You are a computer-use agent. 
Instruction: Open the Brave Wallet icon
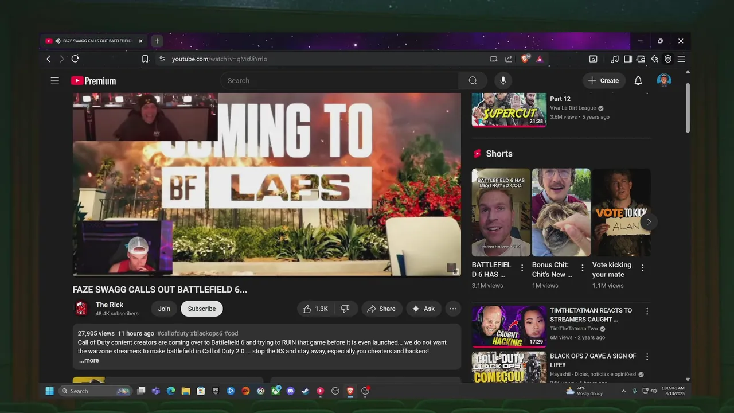point(641,59)
